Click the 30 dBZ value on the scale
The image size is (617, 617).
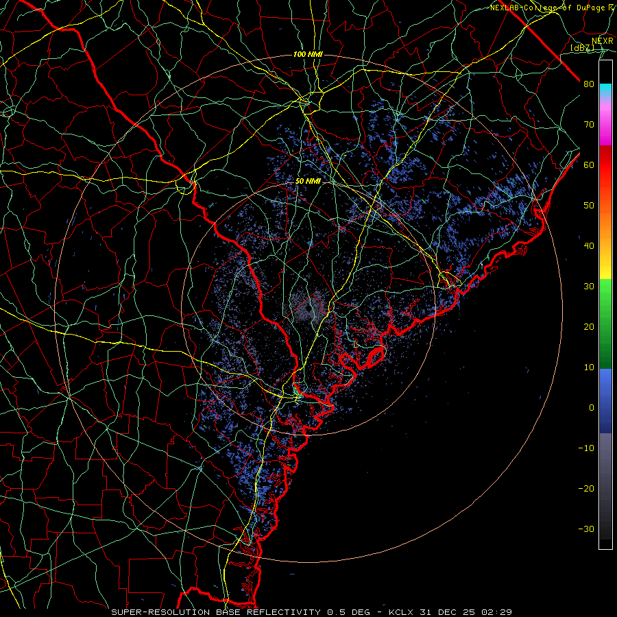coord(589,287)
